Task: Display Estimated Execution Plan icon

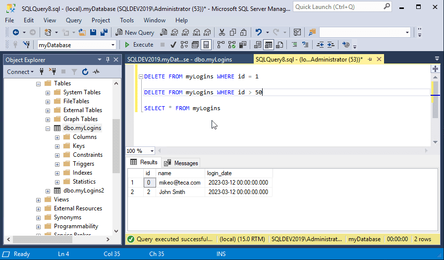Action: 184,45
